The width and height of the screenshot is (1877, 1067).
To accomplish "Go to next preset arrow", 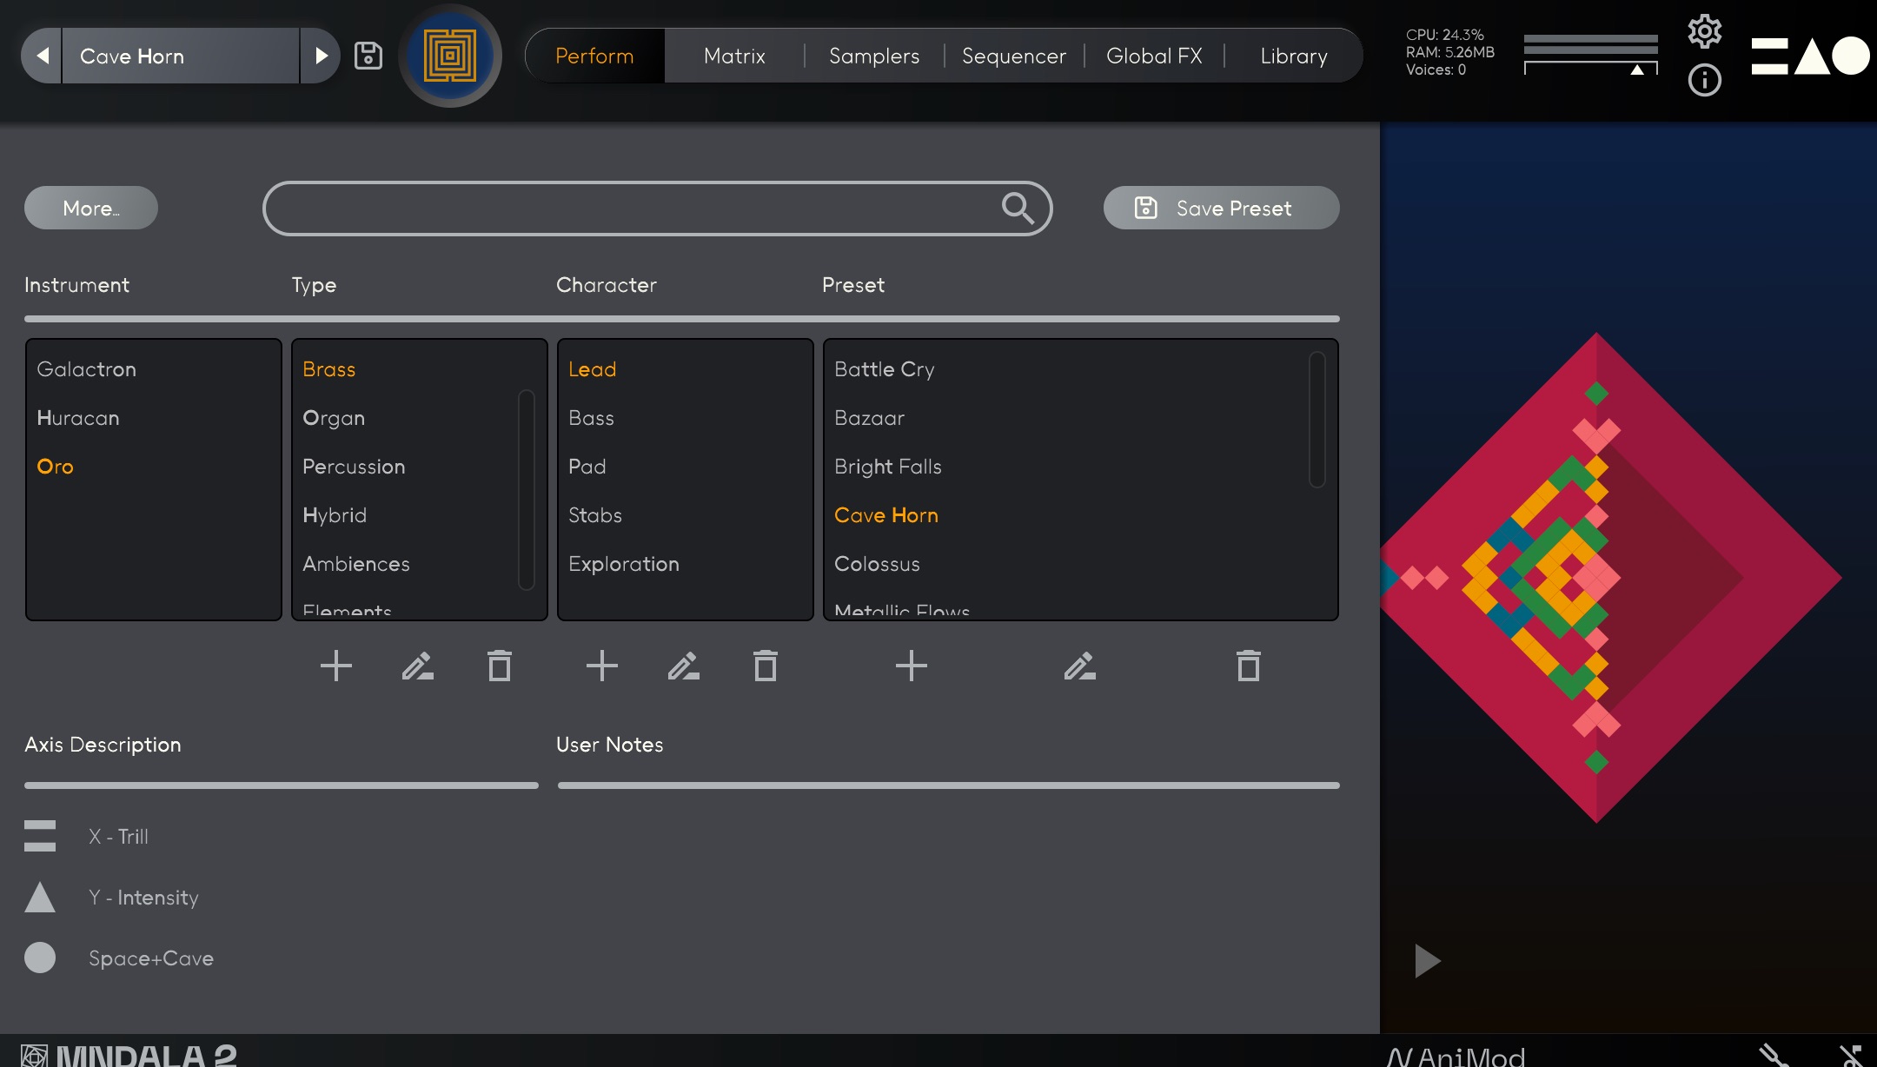I will coord(321,56).
